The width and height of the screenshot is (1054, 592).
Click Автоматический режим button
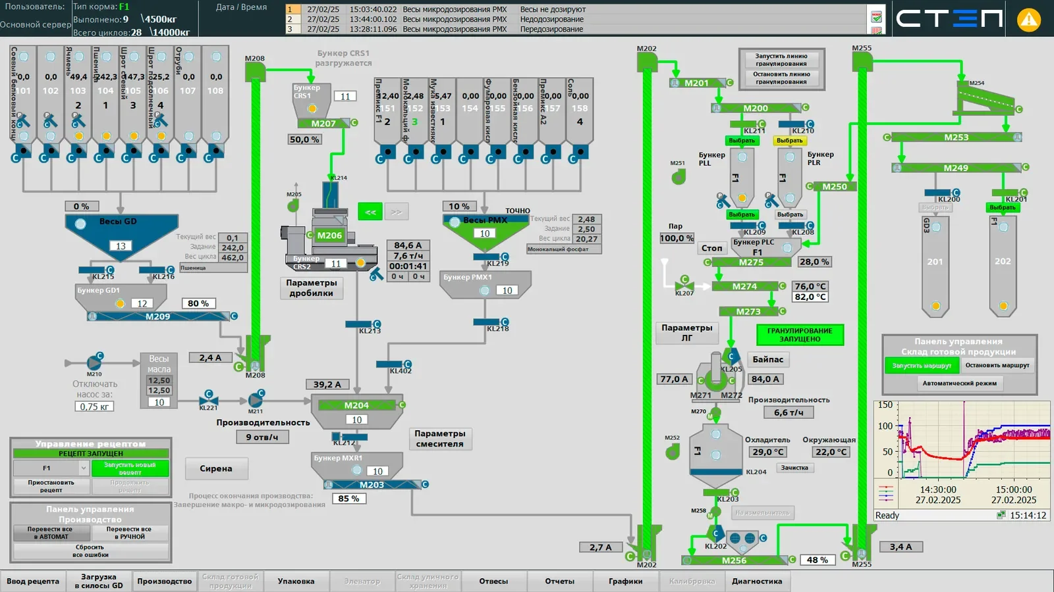coord(959,383)
